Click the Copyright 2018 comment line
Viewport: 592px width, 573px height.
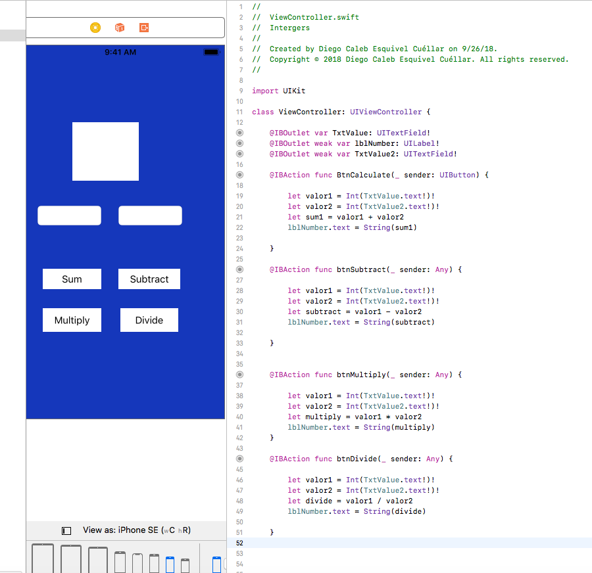[410, 59]
